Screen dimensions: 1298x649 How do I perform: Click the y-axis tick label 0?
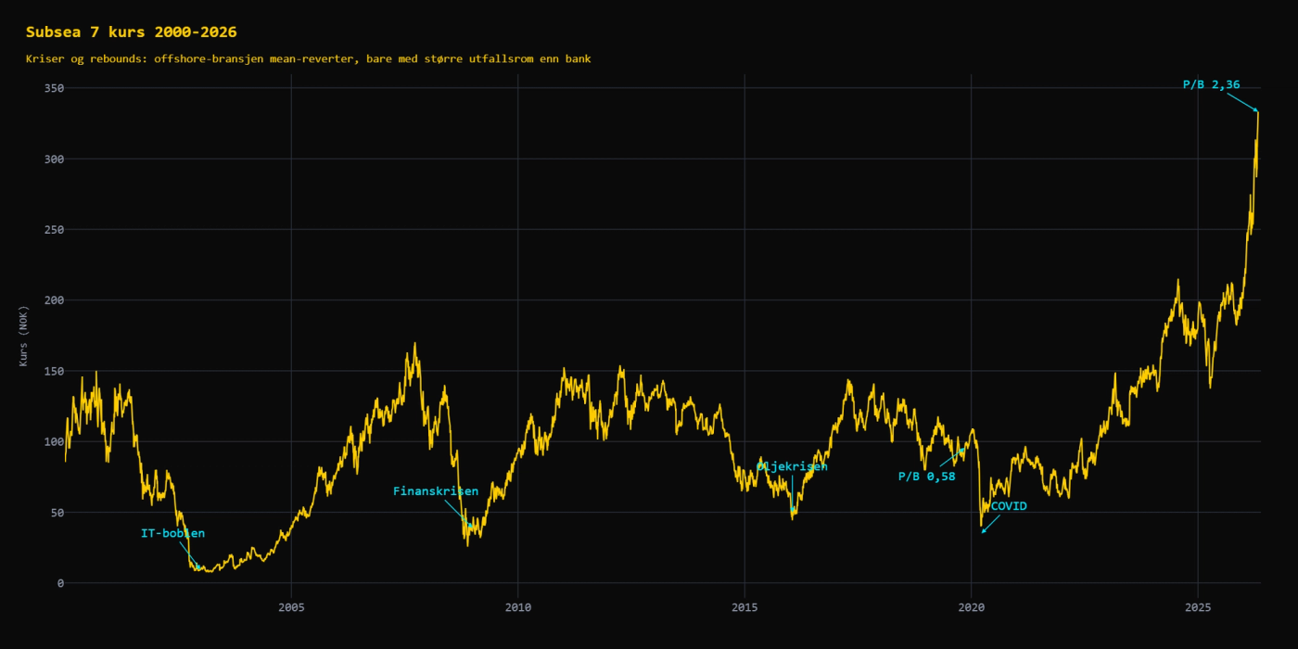pyautogui.click(x=61, y=583)
